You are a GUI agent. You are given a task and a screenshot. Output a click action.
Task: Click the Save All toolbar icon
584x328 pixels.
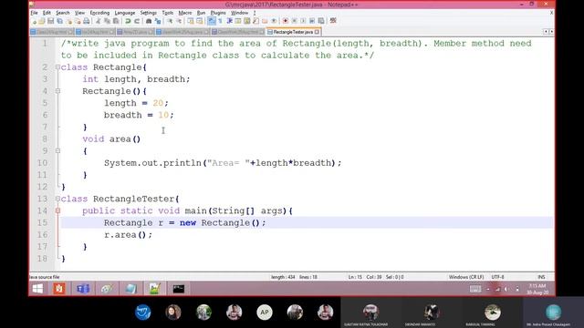pyautogui.click(x=59, y=21)
